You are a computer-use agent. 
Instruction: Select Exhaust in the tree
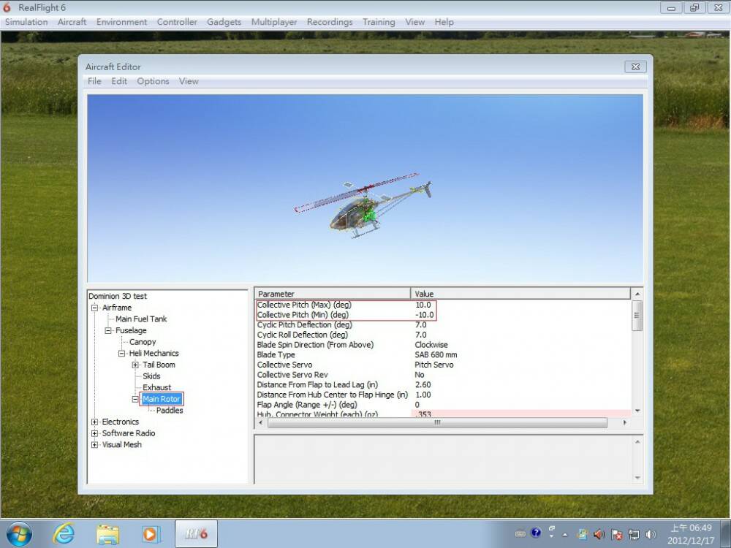156,387
